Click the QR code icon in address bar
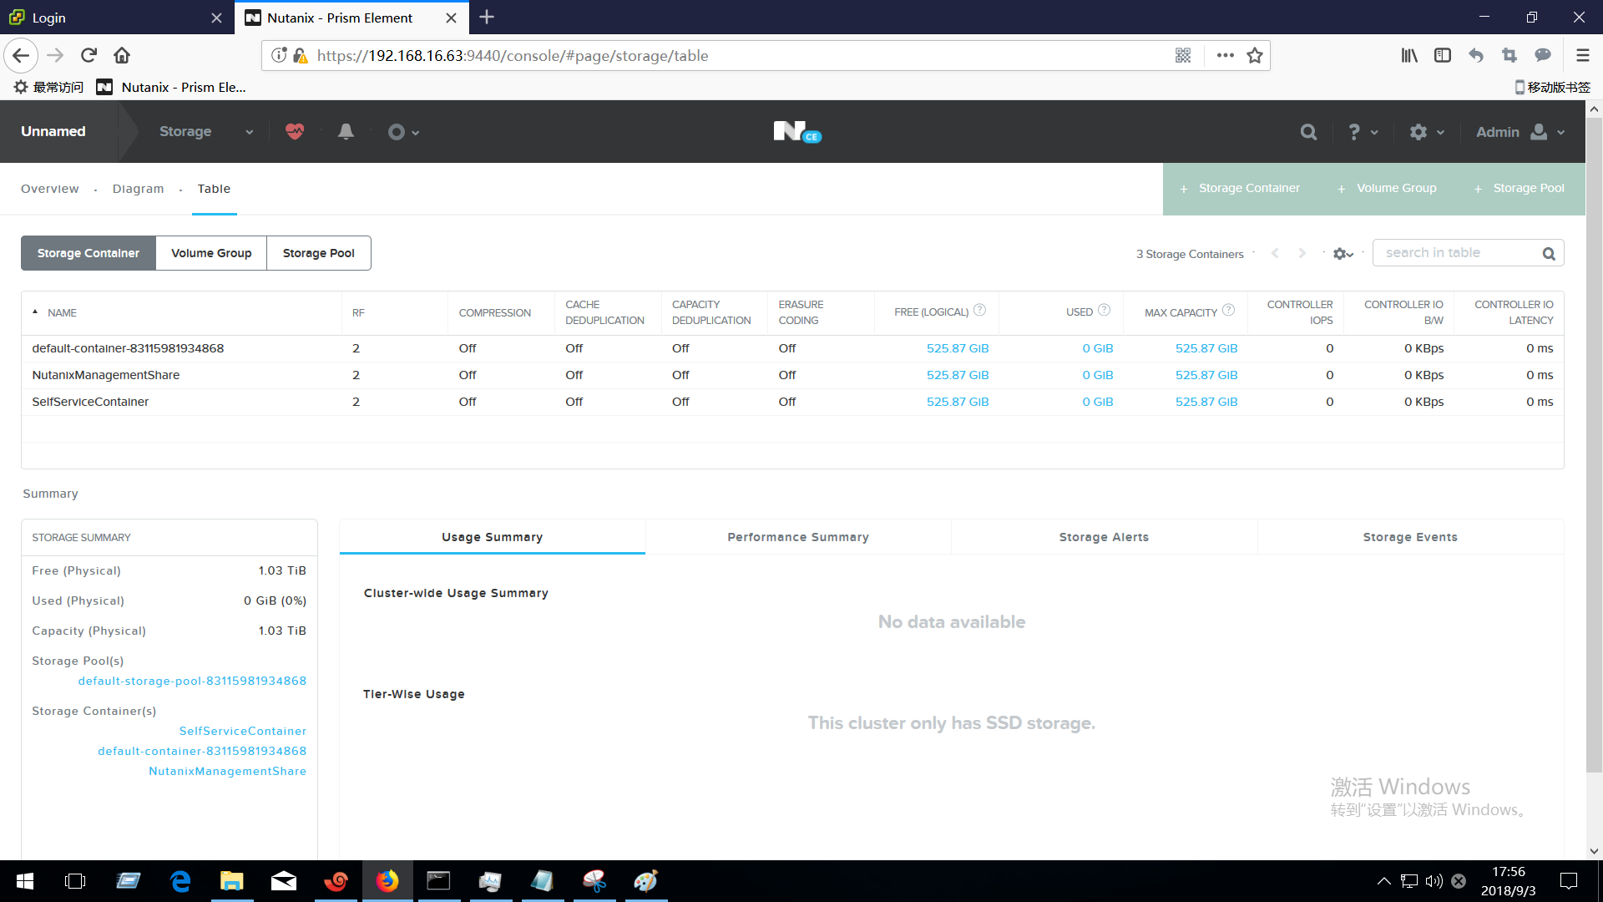 (1183, 56)
